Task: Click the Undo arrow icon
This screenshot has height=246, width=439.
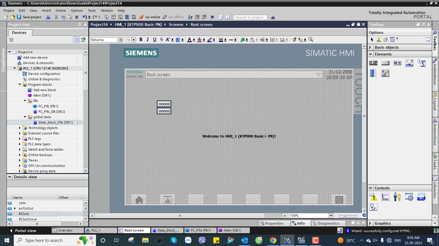Action: click(84, 17)
